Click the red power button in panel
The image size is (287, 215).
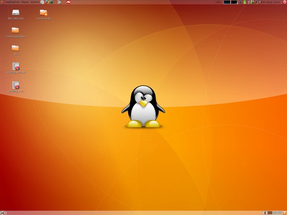284,2
